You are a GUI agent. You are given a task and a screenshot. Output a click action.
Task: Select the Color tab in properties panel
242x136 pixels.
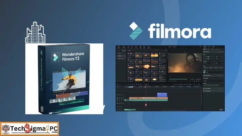209,46
